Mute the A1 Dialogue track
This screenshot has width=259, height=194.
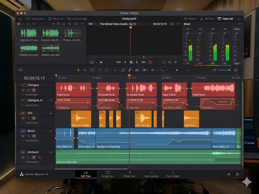pos(23,90)
